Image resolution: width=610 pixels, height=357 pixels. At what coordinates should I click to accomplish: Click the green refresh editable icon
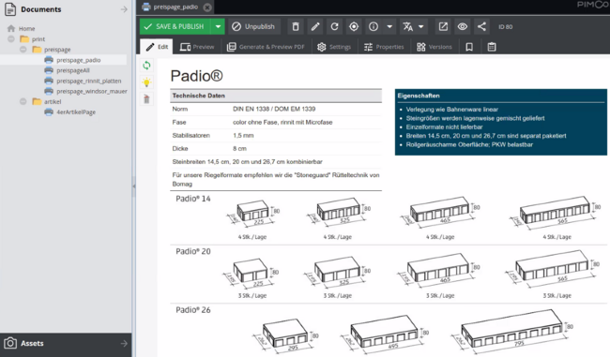pyautogui.click(x=146, y=66)
